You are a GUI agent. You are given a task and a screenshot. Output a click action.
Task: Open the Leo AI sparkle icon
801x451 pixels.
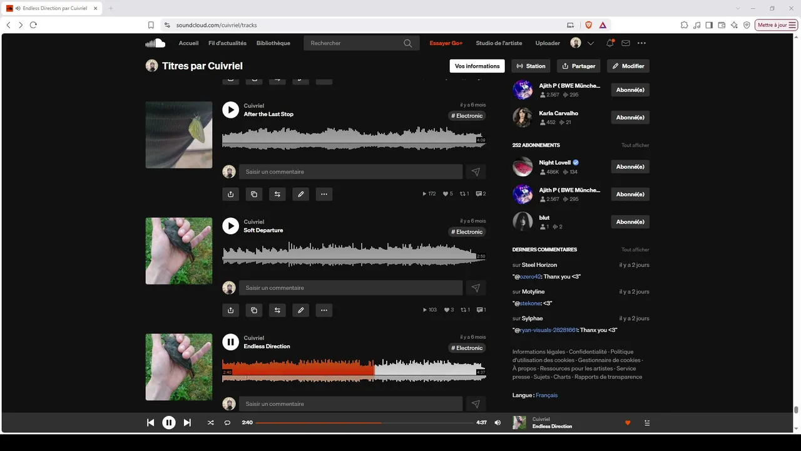pyautogui.click(x=734, y=25)
